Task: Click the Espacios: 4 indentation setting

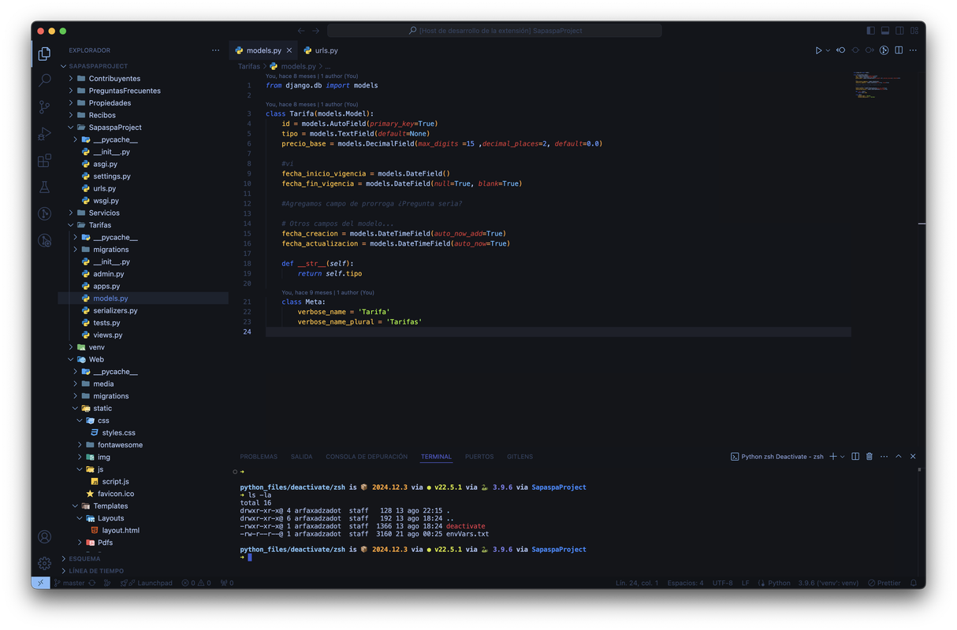Action: (685, 583)
